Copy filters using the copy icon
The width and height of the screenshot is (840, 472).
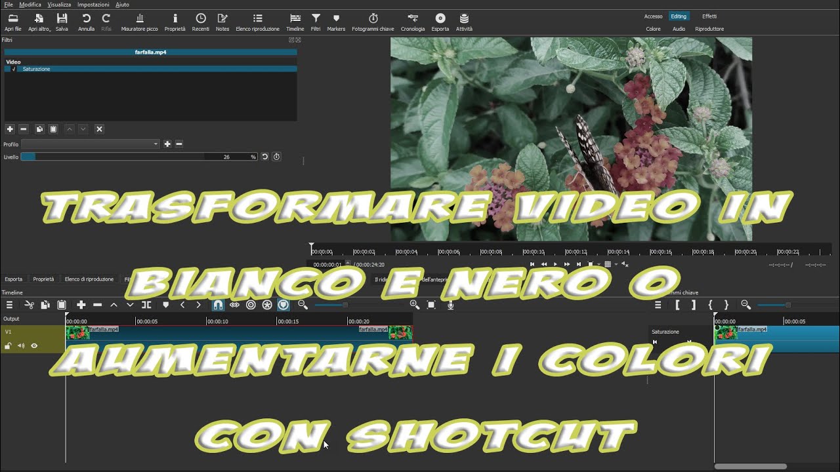pos(39,129)
